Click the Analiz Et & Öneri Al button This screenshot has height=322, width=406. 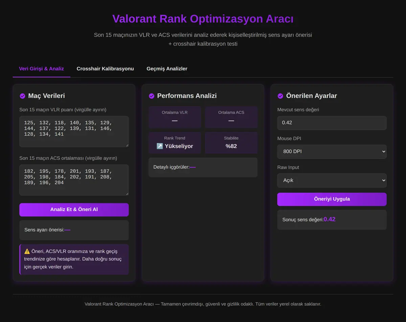point(74,210)
